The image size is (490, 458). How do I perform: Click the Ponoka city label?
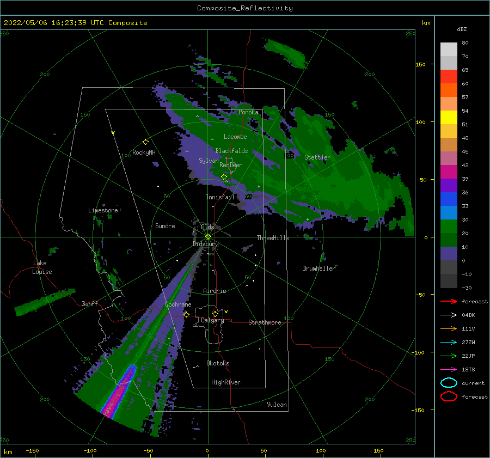(x=248, y=112)
